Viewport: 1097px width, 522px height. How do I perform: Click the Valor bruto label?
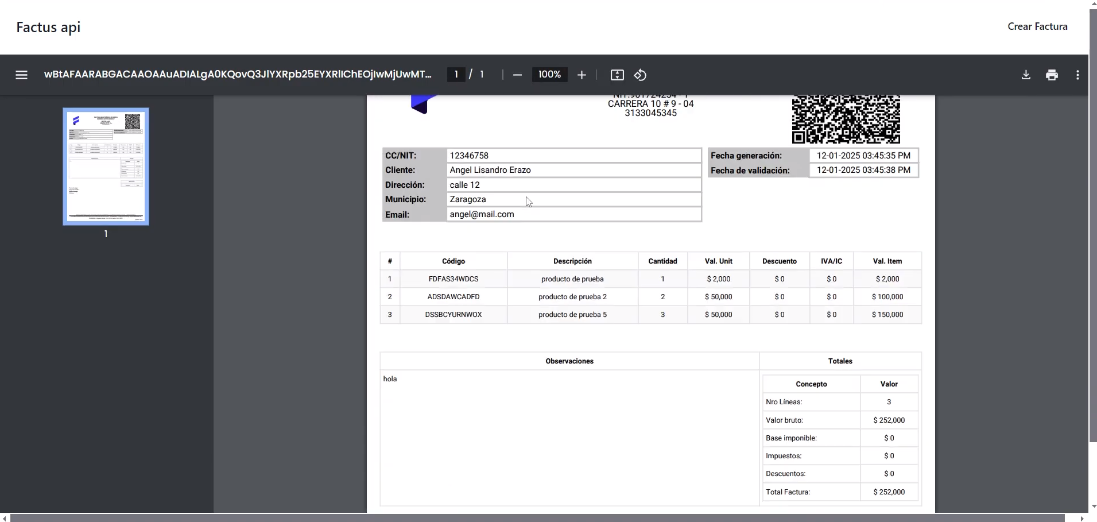tap(784, 420)
